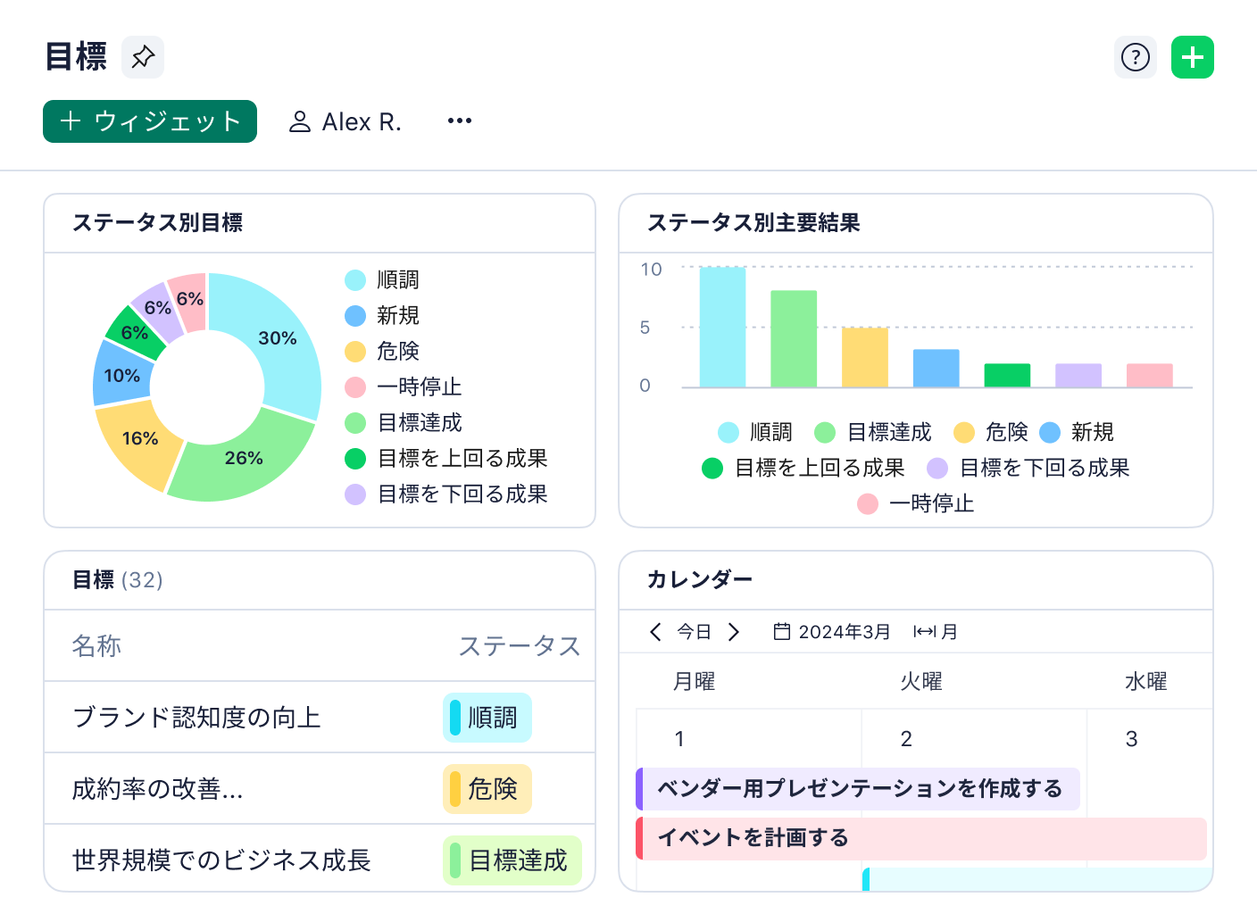
Task: Click the green plus icon top right
Action: [1193, 57]
